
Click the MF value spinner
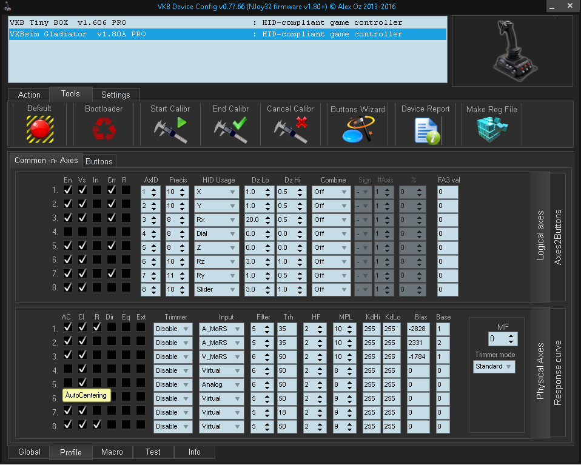tap(503, 339)
